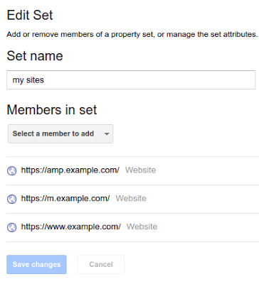Cancel editing the property set
The width and height of the screenshot is (259, 284).
[x=101, y=264]
